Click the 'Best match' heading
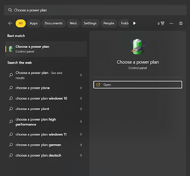Viewport: 190px width, 176px height. pyautogui.click(x=16, y=36)
